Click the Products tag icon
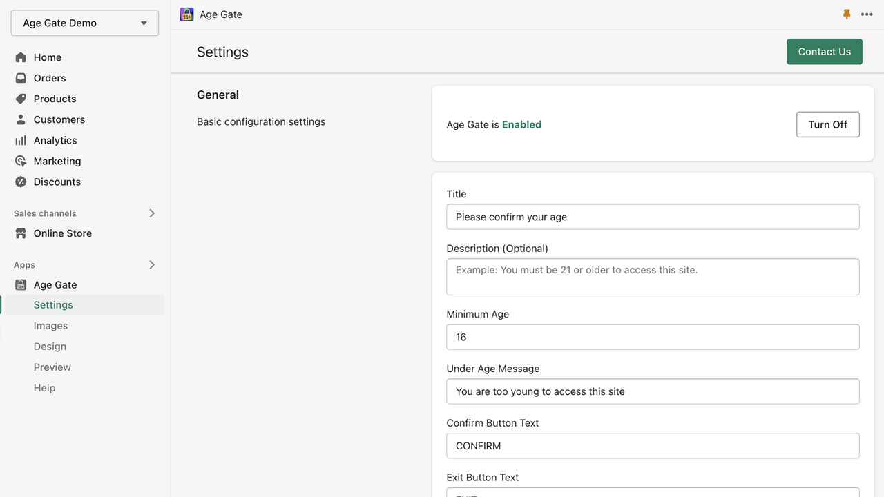 (21, 99)
